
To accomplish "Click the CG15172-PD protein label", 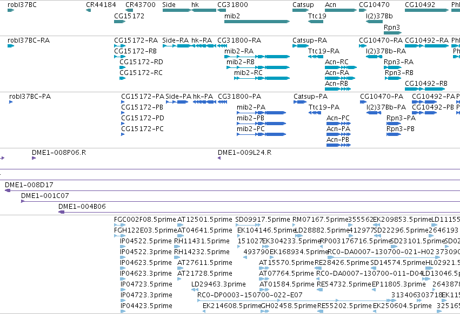I will click(143, 118).
